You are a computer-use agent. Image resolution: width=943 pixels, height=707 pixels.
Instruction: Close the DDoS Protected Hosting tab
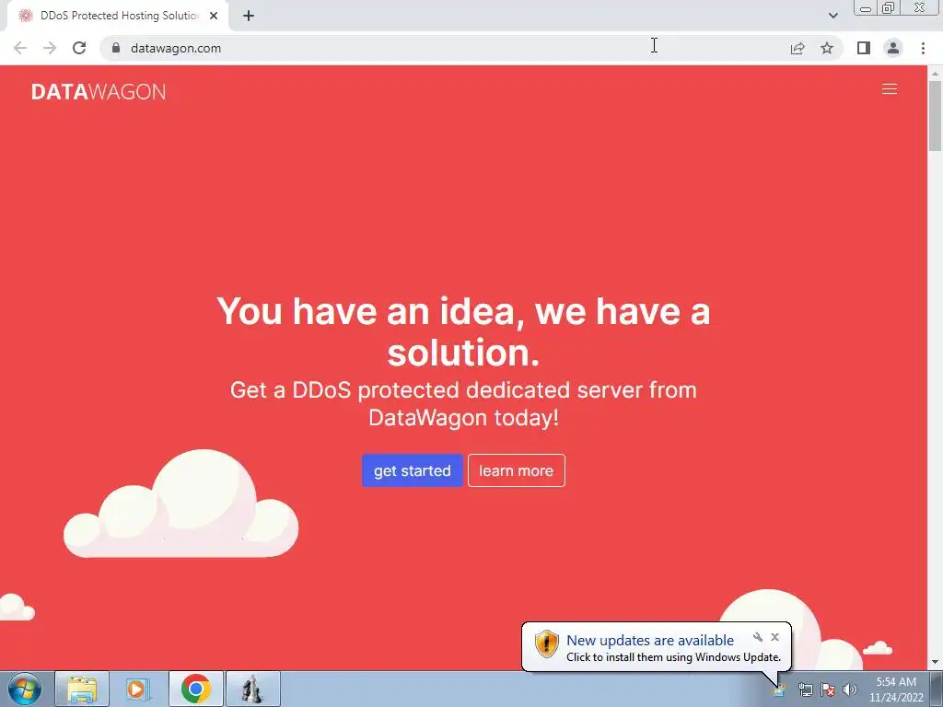coord(214,16)
